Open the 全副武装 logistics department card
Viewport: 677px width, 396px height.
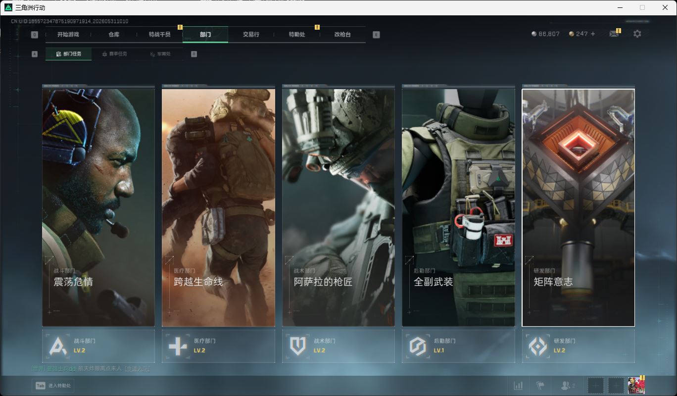point(458,207)
